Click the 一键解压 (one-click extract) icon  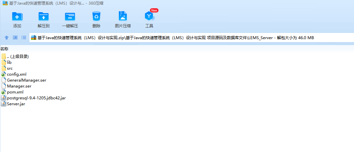pyautogui.click(x=70, y=16)
